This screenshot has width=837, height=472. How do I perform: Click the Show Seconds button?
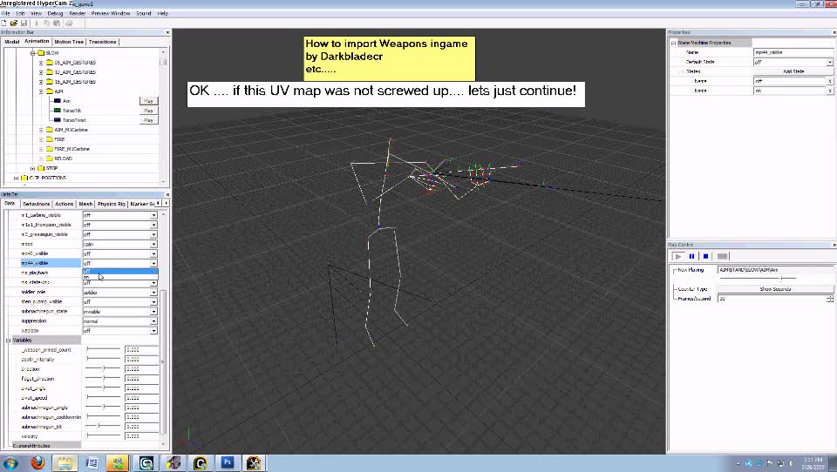click(775, 289)
